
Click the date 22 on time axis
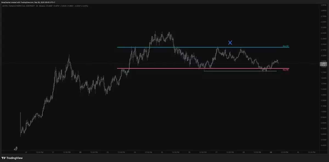80,152
